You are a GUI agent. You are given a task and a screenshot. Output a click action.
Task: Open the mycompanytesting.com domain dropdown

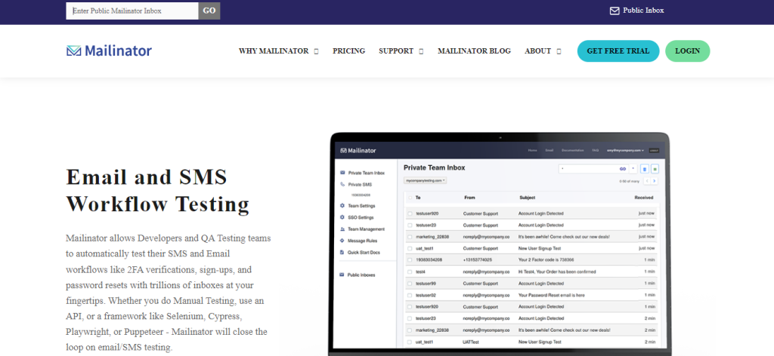pos(425,181)
